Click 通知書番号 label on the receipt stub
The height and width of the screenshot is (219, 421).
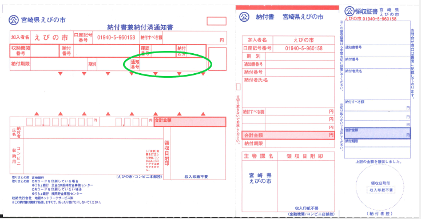coord(354,47)
